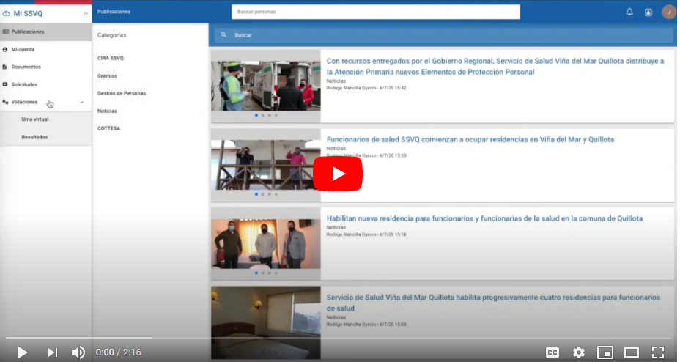This screenshot has width=680, height=362.
Task: Open article about Elementos de Protección Personal
Action: pyautogui.click(x=495, y=67)
